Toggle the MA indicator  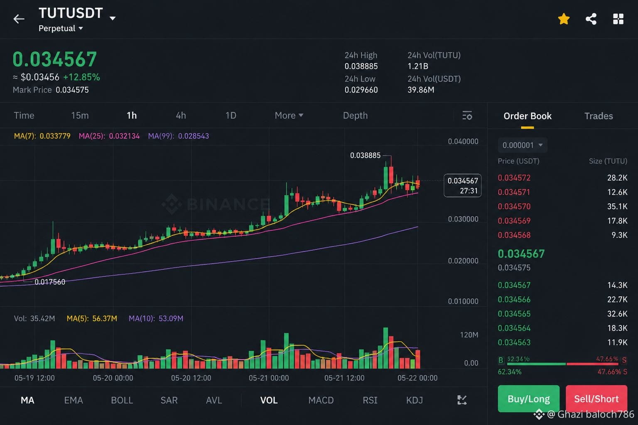[27, 400]
